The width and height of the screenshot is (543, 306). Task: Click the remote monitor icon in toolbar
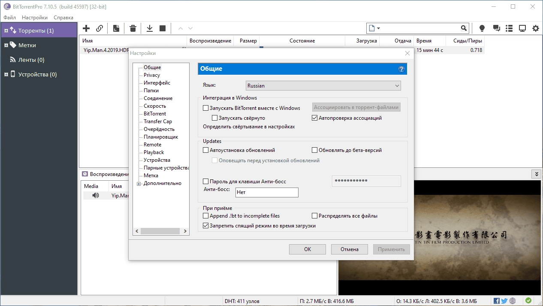[x=522, y=28]
